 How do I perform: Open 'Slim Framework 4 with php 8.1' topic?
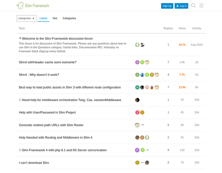click(64, 150)
